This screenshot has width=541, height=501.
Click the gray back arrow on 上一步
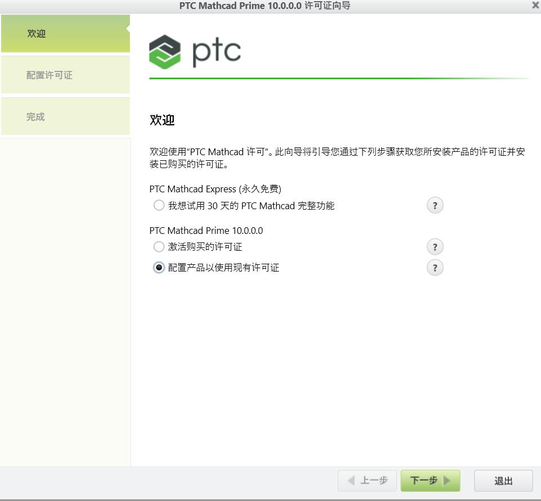point(352,481)
